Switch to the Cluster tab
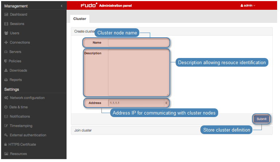Viewport: 280px width, 162px height. click(x=80, y=19)
